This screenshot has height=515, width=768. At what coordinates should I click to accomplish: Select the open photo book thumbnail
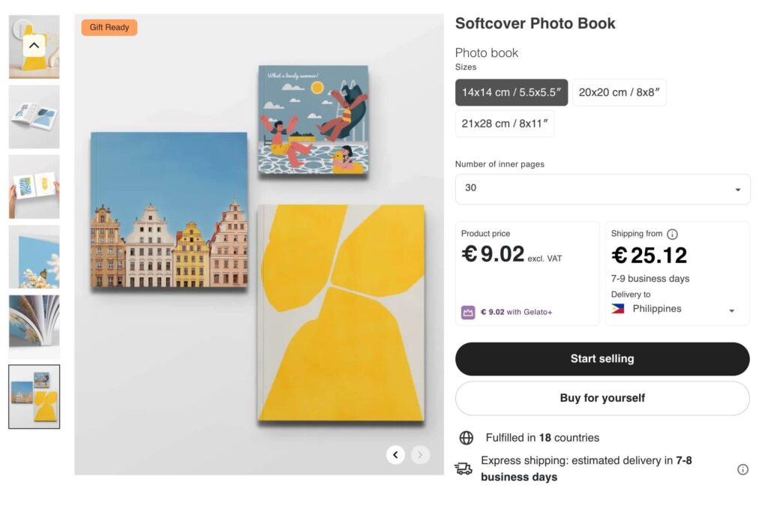pyautogui.click(x=34, y=116)
